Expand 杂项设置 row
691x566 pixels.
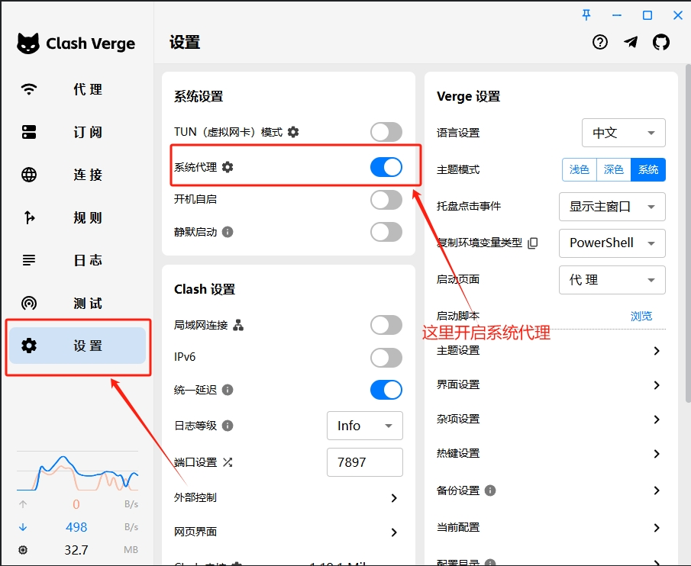[551, 419]
